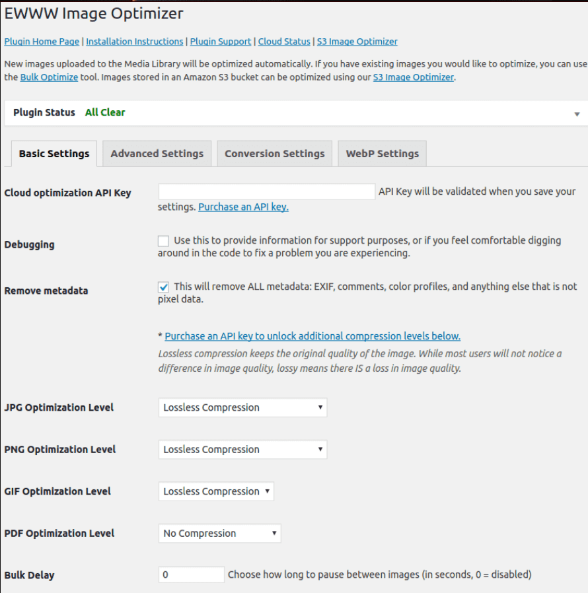The height and width of the screenshot is (593, 588).
Task: Open the Cloud Status link
Action: pyautogui.click(x=284, y=42)
